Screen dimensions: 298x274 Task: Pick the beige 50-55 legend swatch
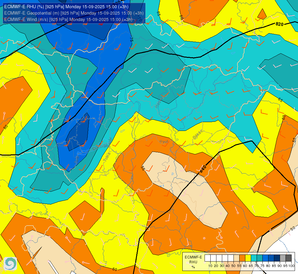(x=237, y=258)
